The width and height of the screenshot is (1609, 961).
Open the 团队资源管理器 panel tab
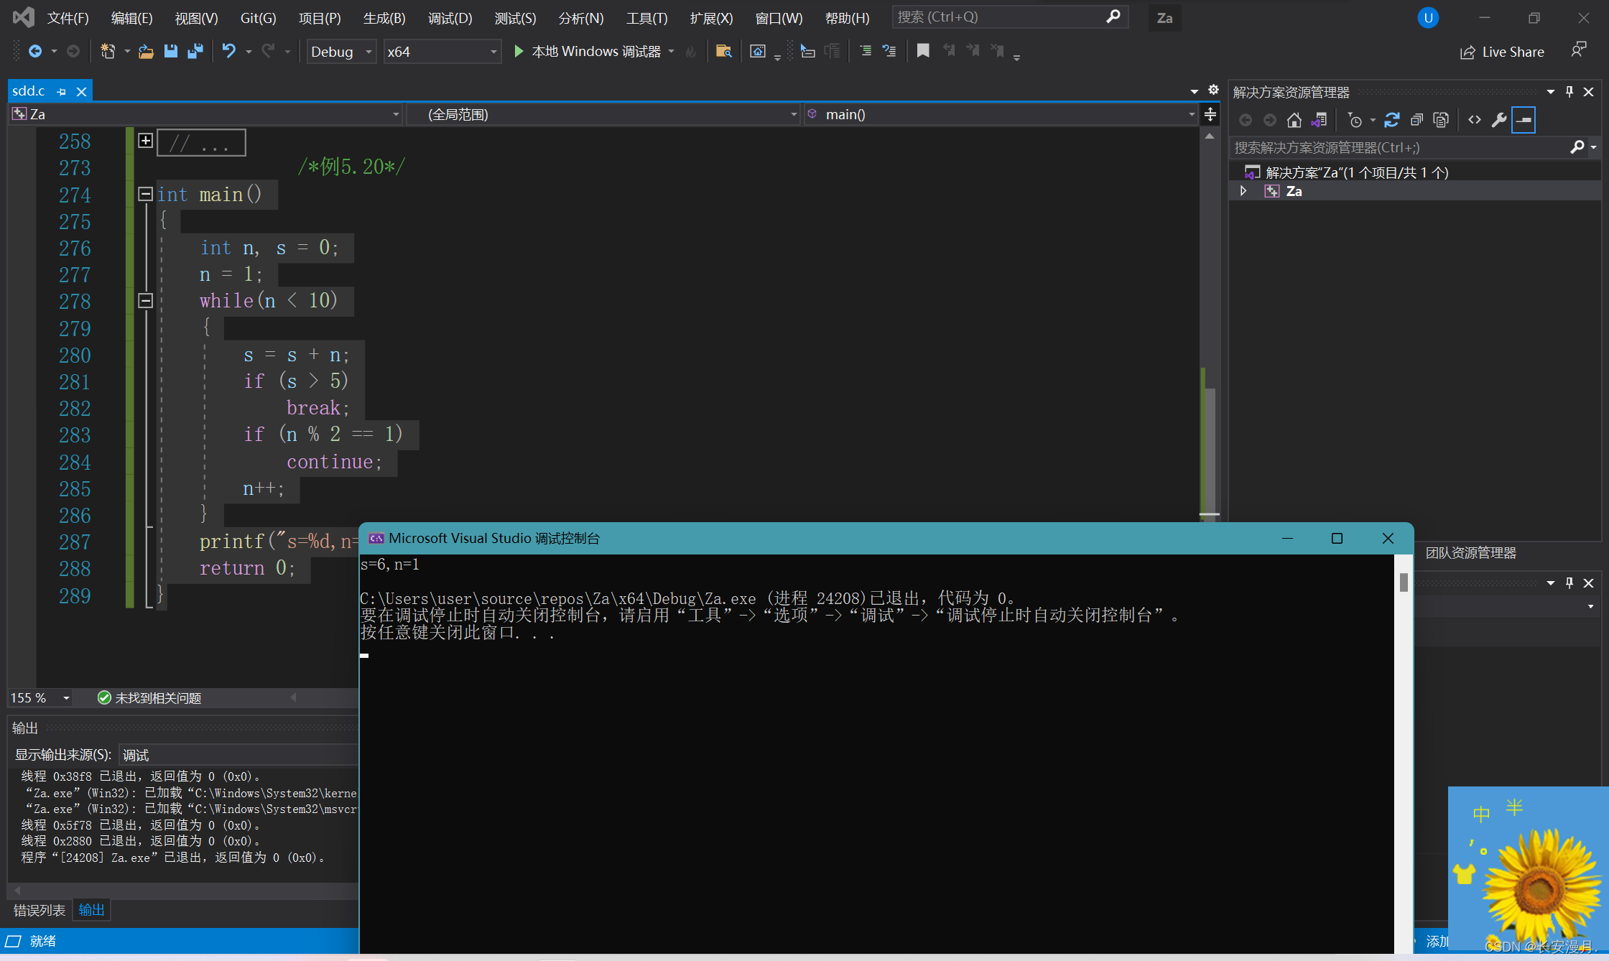1470,552
